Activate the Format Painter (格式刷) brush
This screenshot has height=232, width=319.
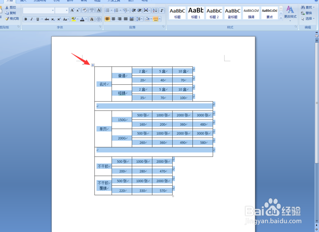tap(12, 18)
